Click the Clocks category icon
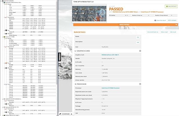The image size is (179, 116). tap(5, 84)
